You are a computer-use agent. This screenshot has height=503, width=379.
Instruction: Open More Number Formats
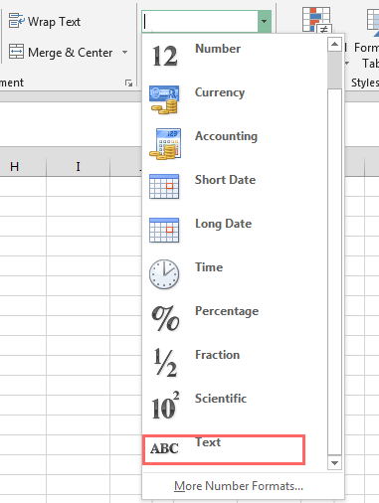[x=239, y=486]
